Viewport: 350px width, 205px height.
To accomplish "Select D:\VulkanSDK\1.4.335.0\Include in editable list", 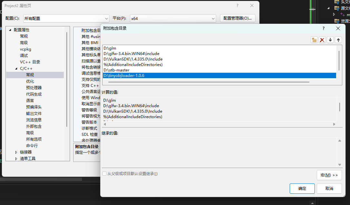I will (x=219, y=59).
